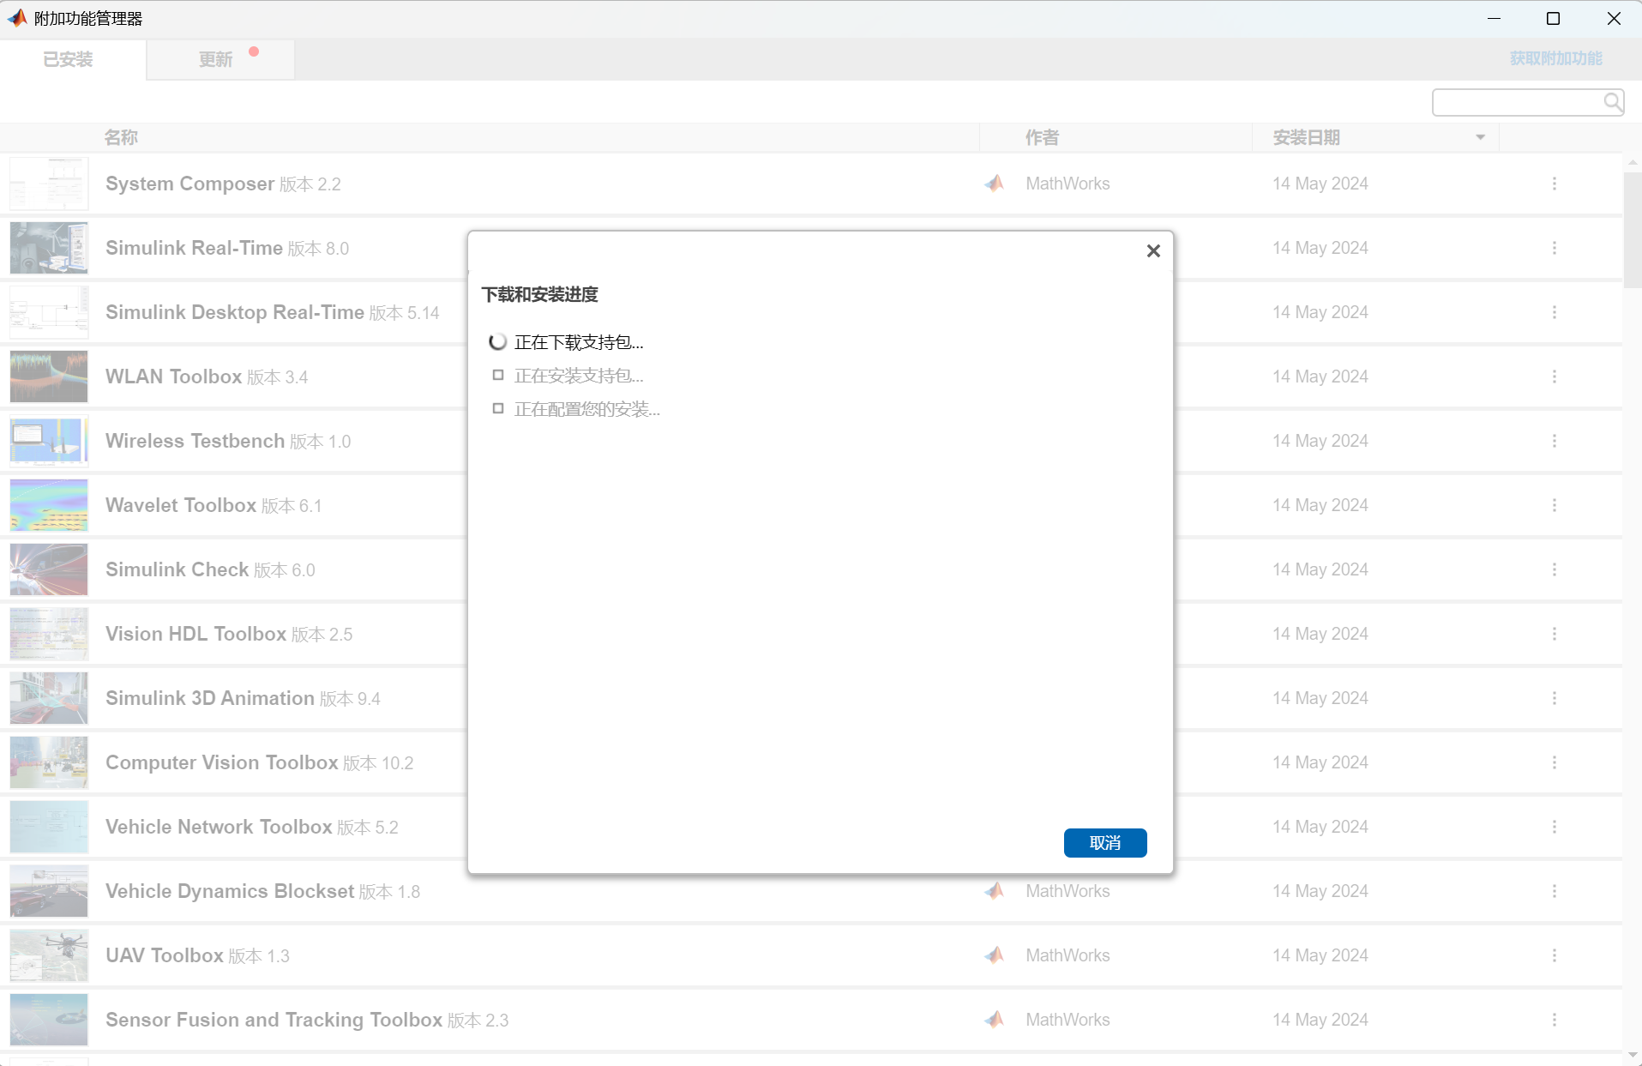Select Vehicle Network Toolbox entry name

(219, 827)
